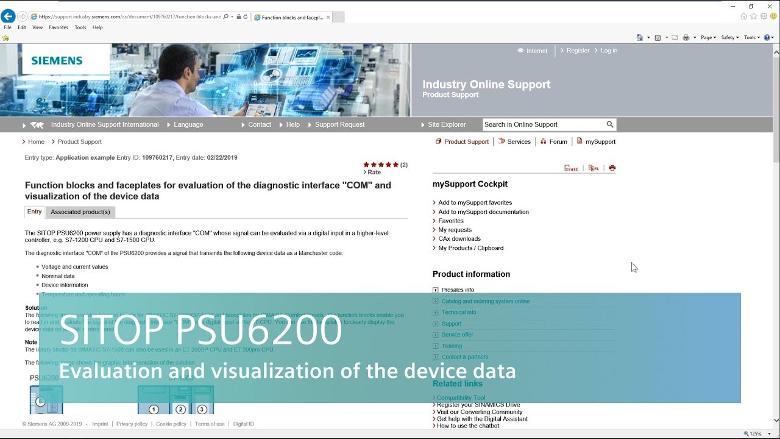The width and height of the screenshot is (780, 439).
Task: Open the dropdown arrow next to Print icon
Action: click(694, 38)
